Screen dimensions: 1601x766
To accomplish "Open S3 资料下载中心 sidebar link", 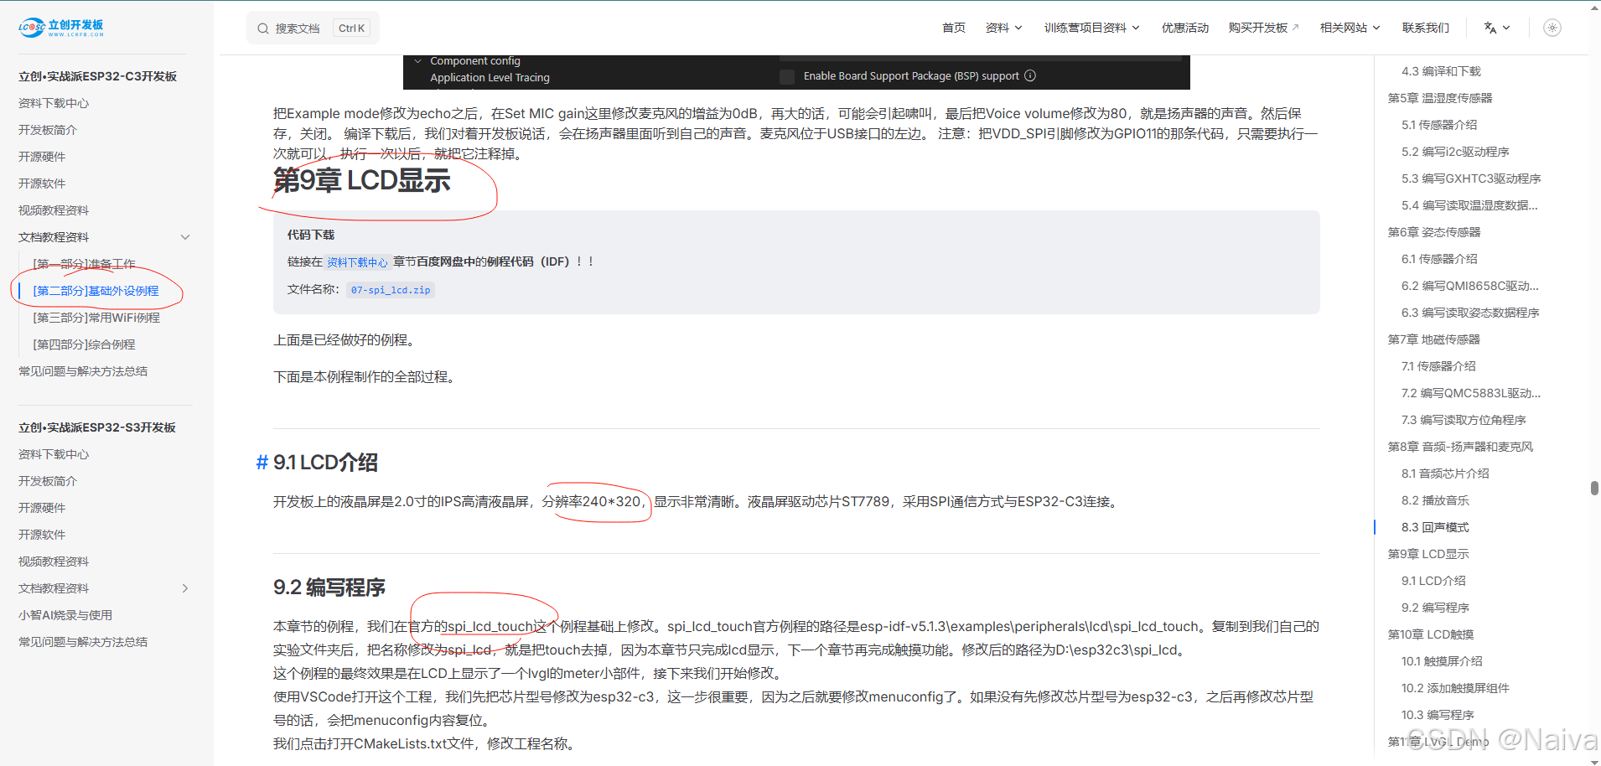I will 54,454.
